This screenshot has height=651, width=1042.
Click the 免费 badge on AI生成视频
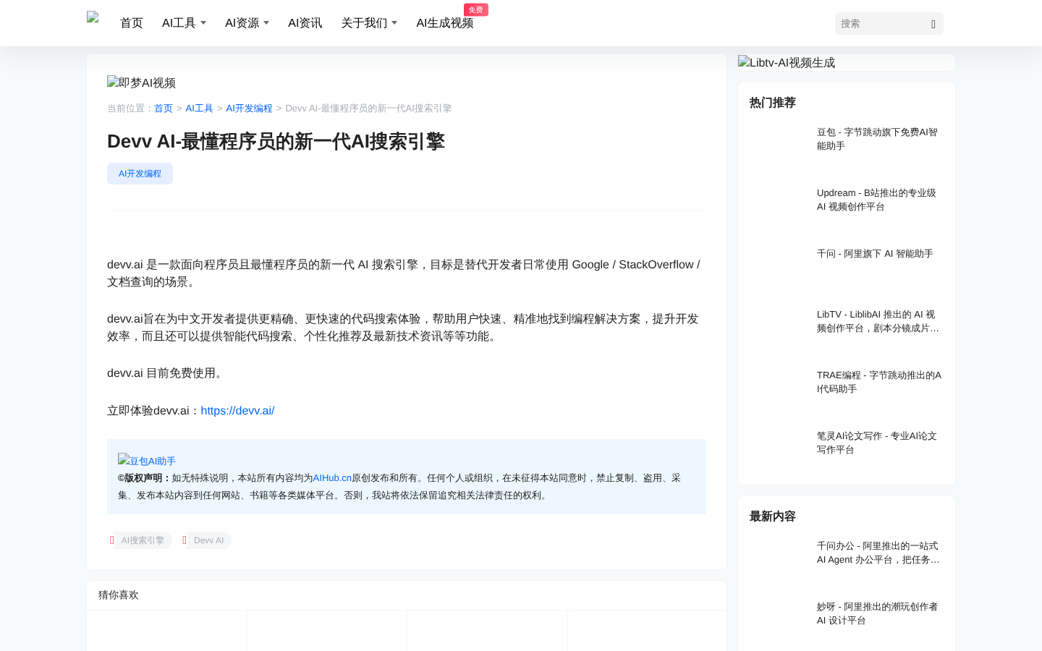476,9
